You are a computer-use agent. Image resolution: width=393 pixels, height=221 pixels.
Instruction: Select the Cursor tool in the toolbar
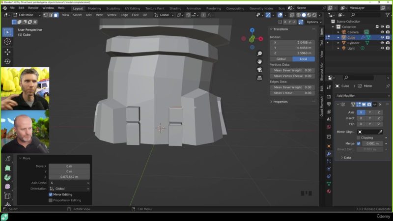point(7,42)
